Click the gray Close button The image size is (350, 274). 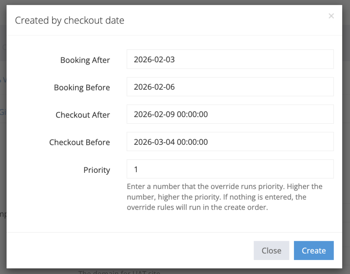tap(271, 250)
